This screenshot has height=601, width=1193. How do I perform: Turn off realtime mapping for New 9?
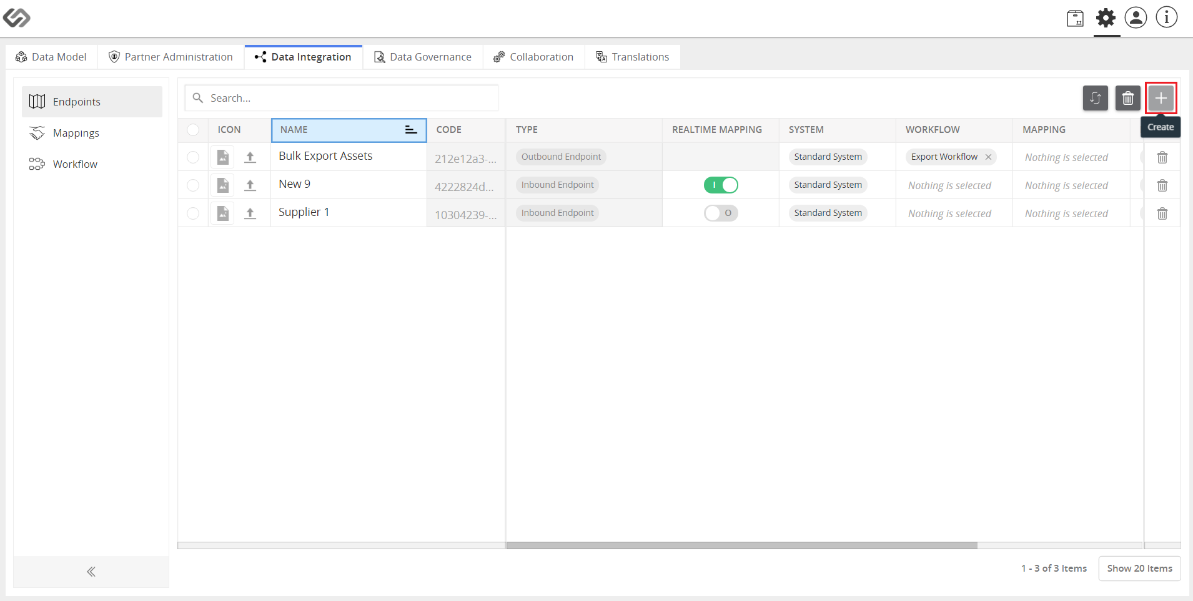tap(721, 185)
